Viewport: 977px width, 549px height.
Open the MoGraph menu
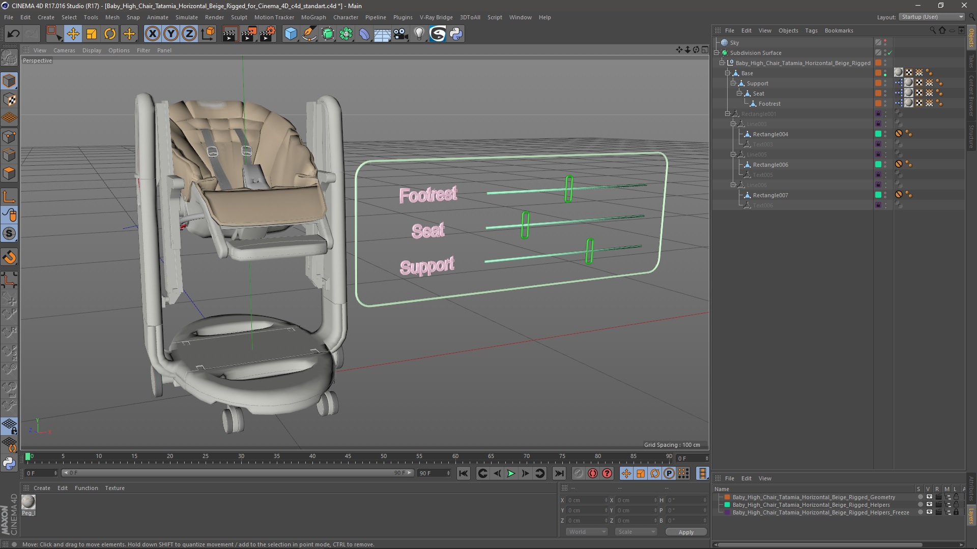pos(313,17)
